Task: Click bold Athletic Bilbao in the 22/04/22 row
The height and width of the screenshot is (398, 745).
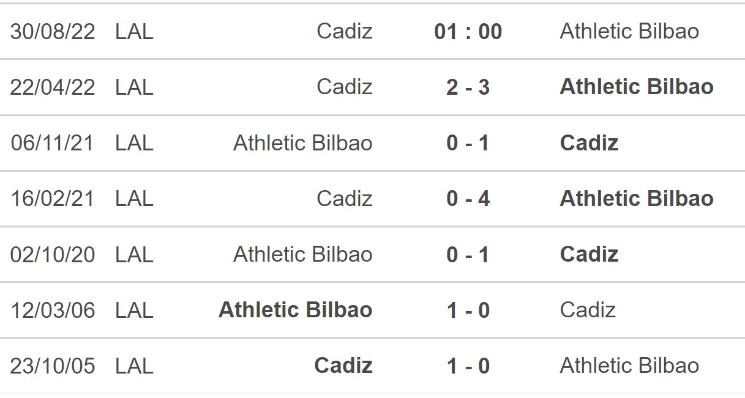Action: (636, 87)
